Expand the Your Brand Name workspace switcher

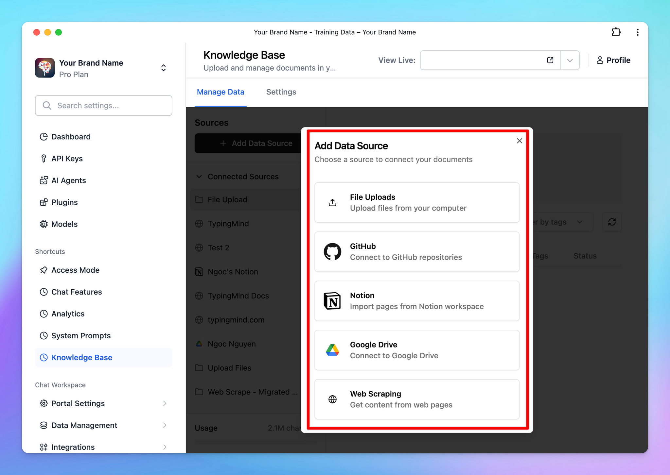(163, 68)
